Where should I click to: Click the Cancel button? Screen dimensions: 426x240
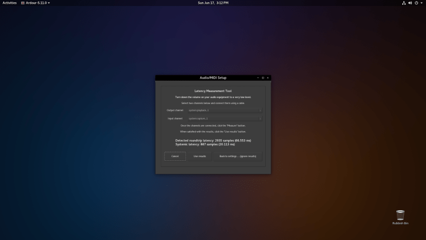[175, 156]
